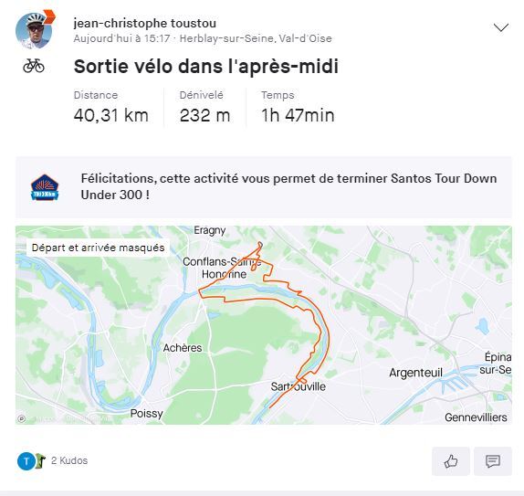524x496 pixels.
Task: Open jean-christophe toustou's profile avatar
Action: pos(34,31)
